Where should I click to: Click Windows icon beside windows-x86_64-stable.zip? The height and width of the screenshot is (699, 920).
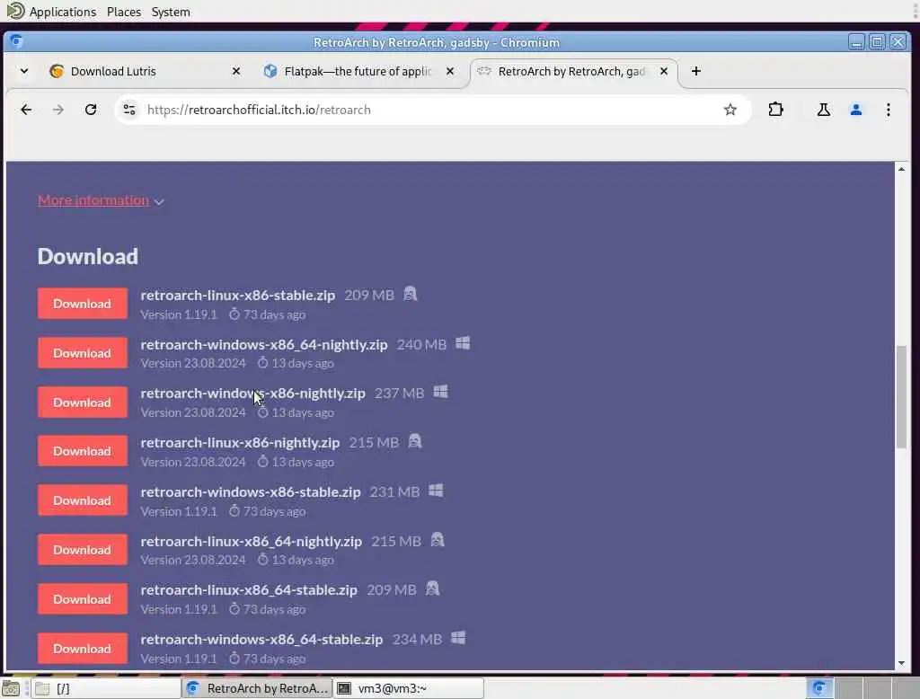(x=458, y=638)
